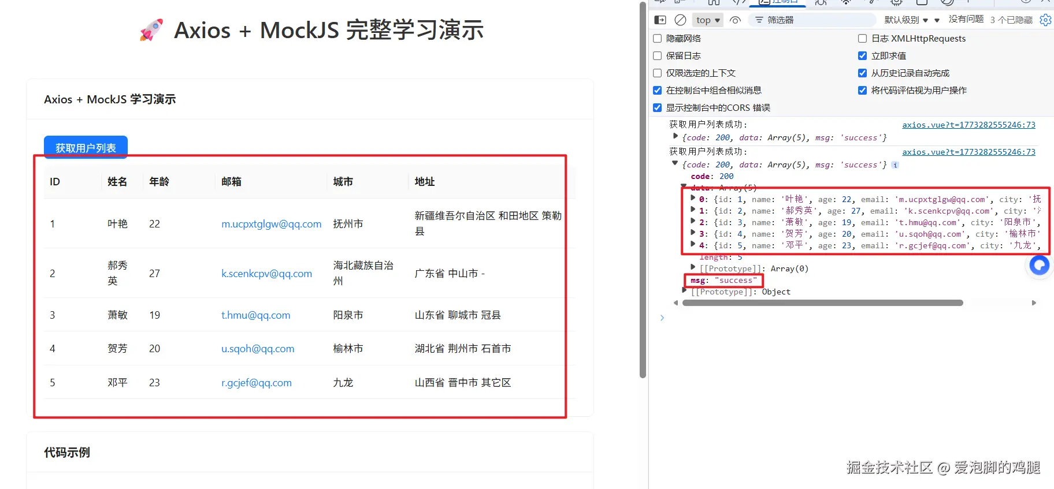The height and width of the screenshot is (489, 1054).
Task: Focus the 筛选器 console filter field
Action: [x=811, y=20]
